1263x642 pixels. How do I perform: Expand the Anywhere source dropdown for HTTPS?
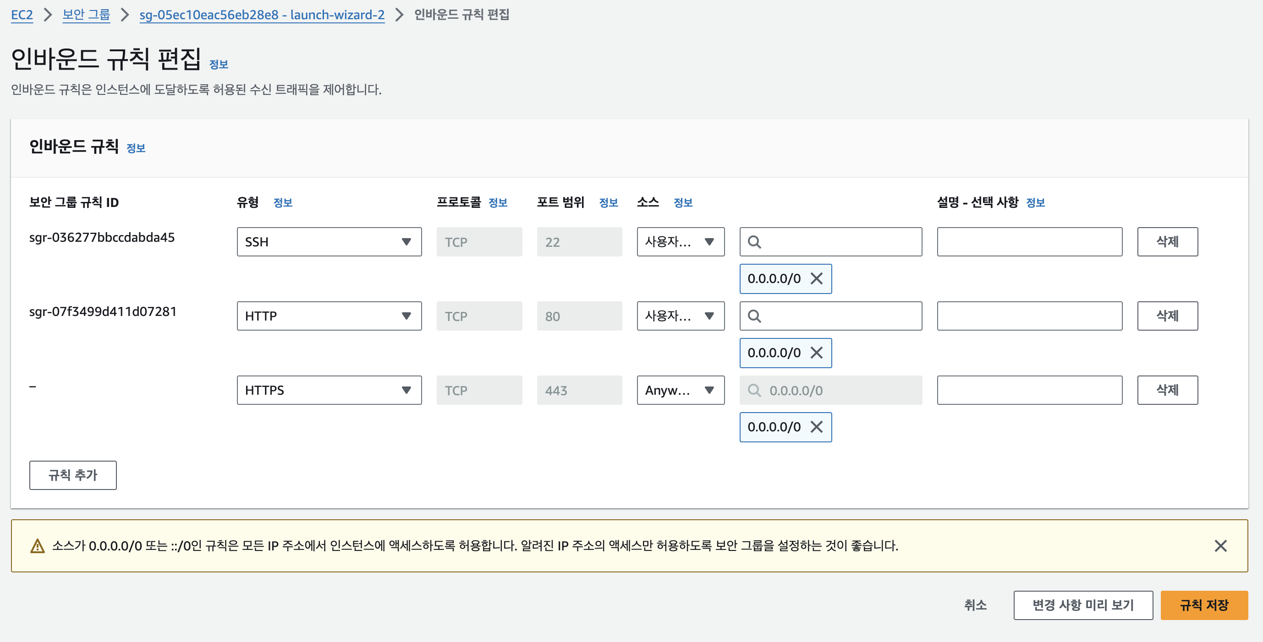[x=680, y=391]
